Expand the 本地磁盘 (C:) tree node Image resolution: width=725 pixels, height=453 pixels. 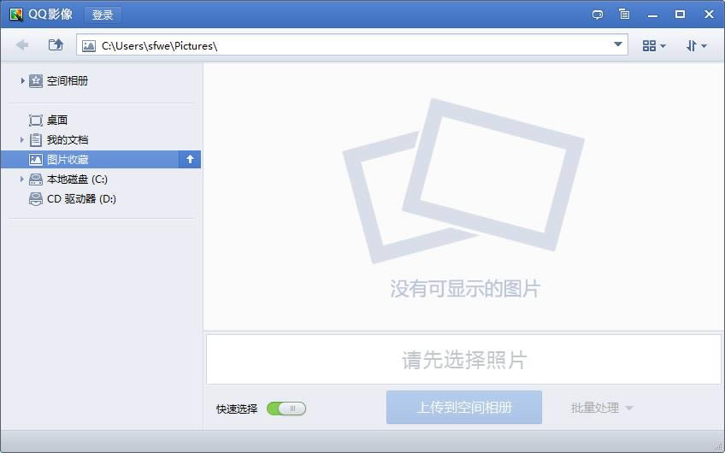coord(21,179)
